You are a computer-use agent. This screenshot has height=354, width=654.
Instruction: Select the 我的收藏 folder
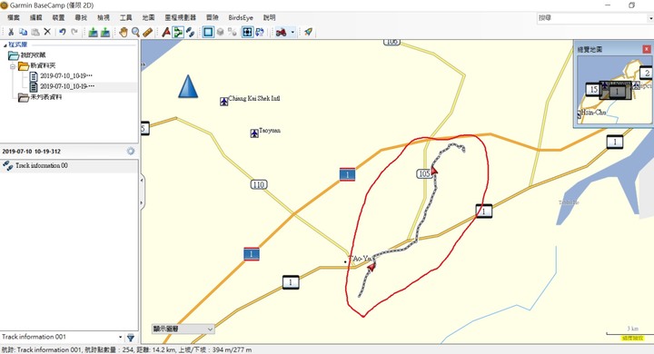(x=34, y=55)
